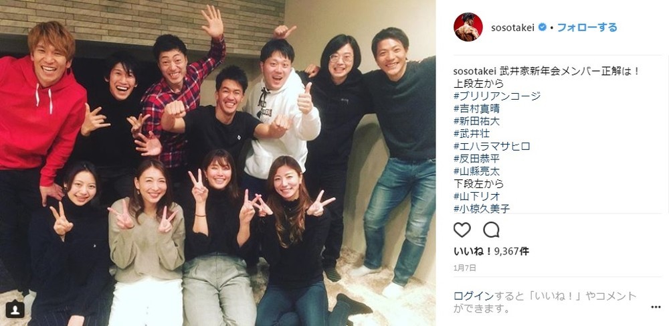The height and width of the screenshot is (326, 669).
Task: Open the hashtag #反田恭平
Action: (x=476, y=159)
